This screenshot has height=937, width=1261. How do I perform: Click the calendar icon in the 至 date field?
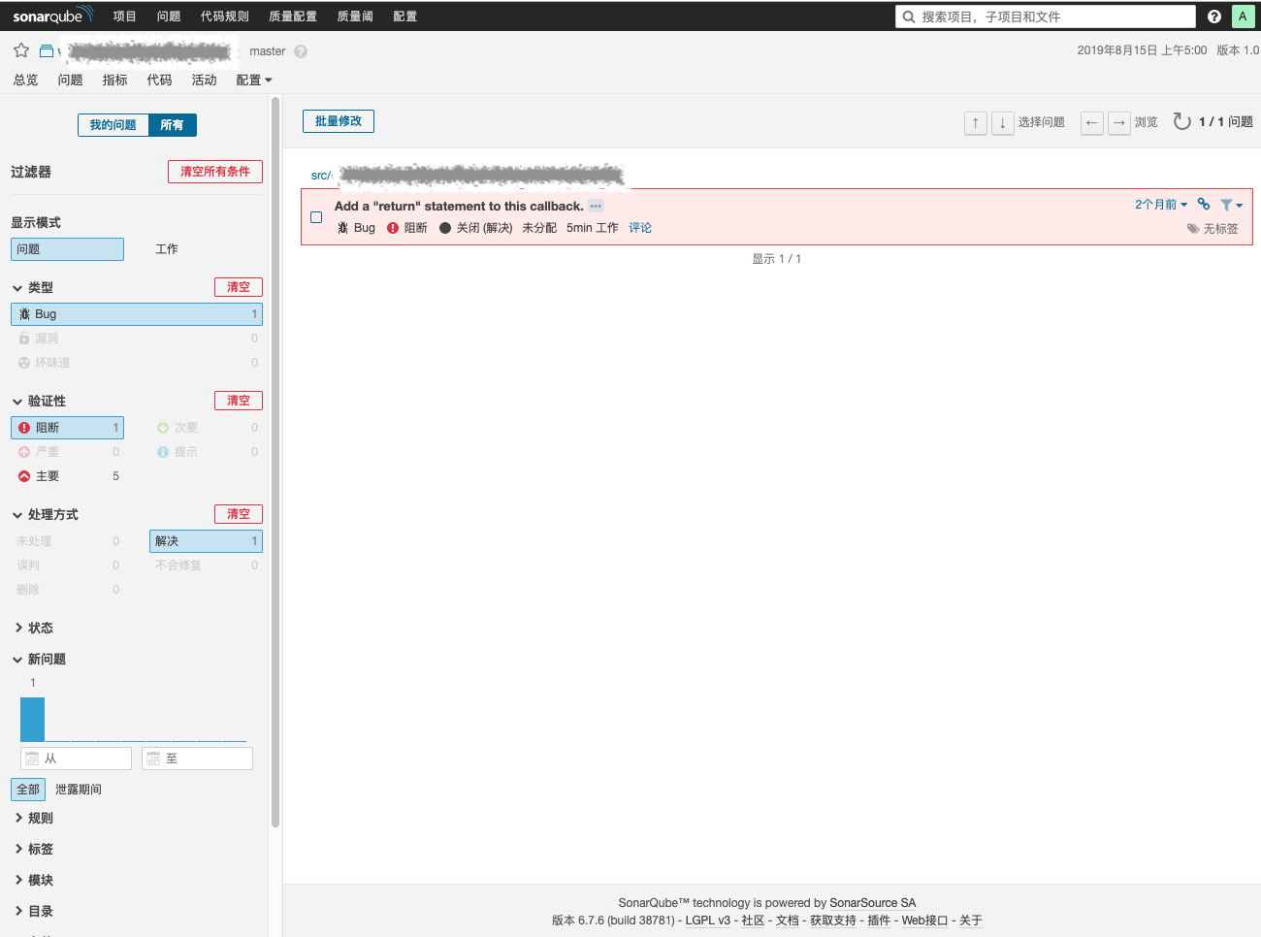click(x=153, y=759)
